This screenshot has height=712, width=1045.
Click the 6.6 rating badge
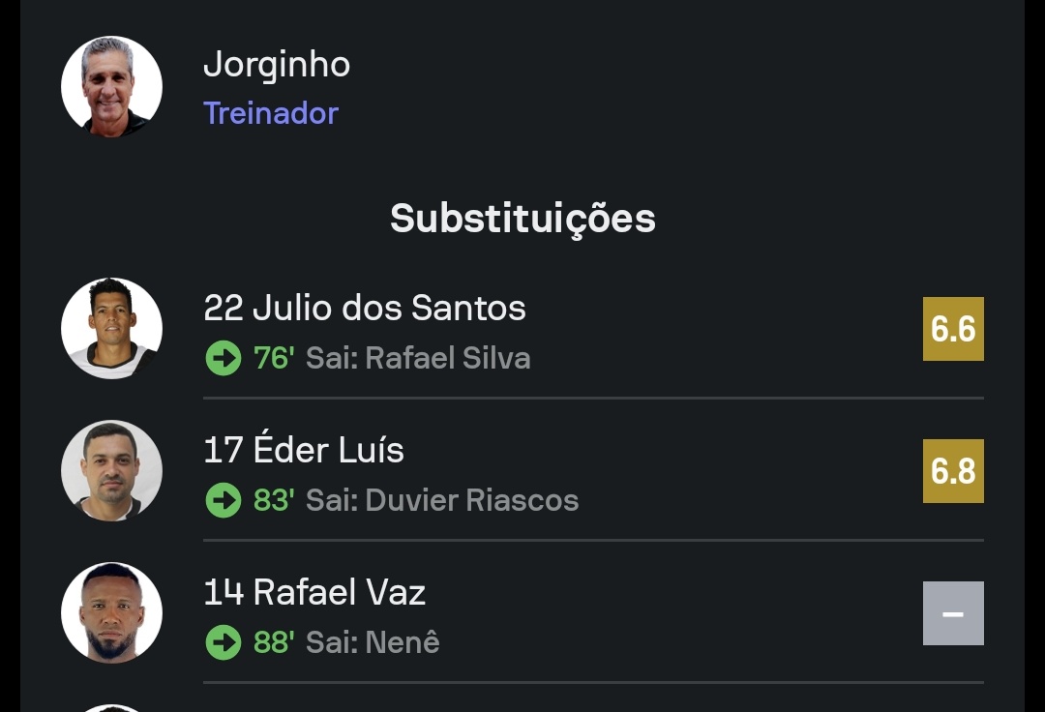pos(953,329)
